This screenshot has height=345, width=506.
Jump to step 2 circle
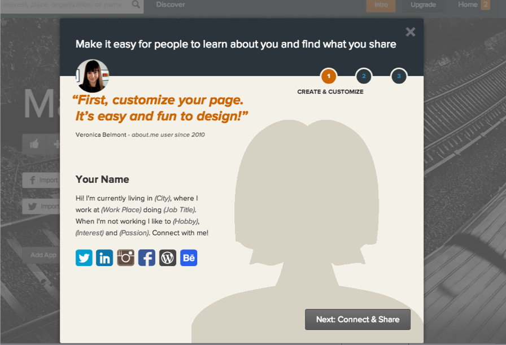pyautogui.click(x=364, y=76)
